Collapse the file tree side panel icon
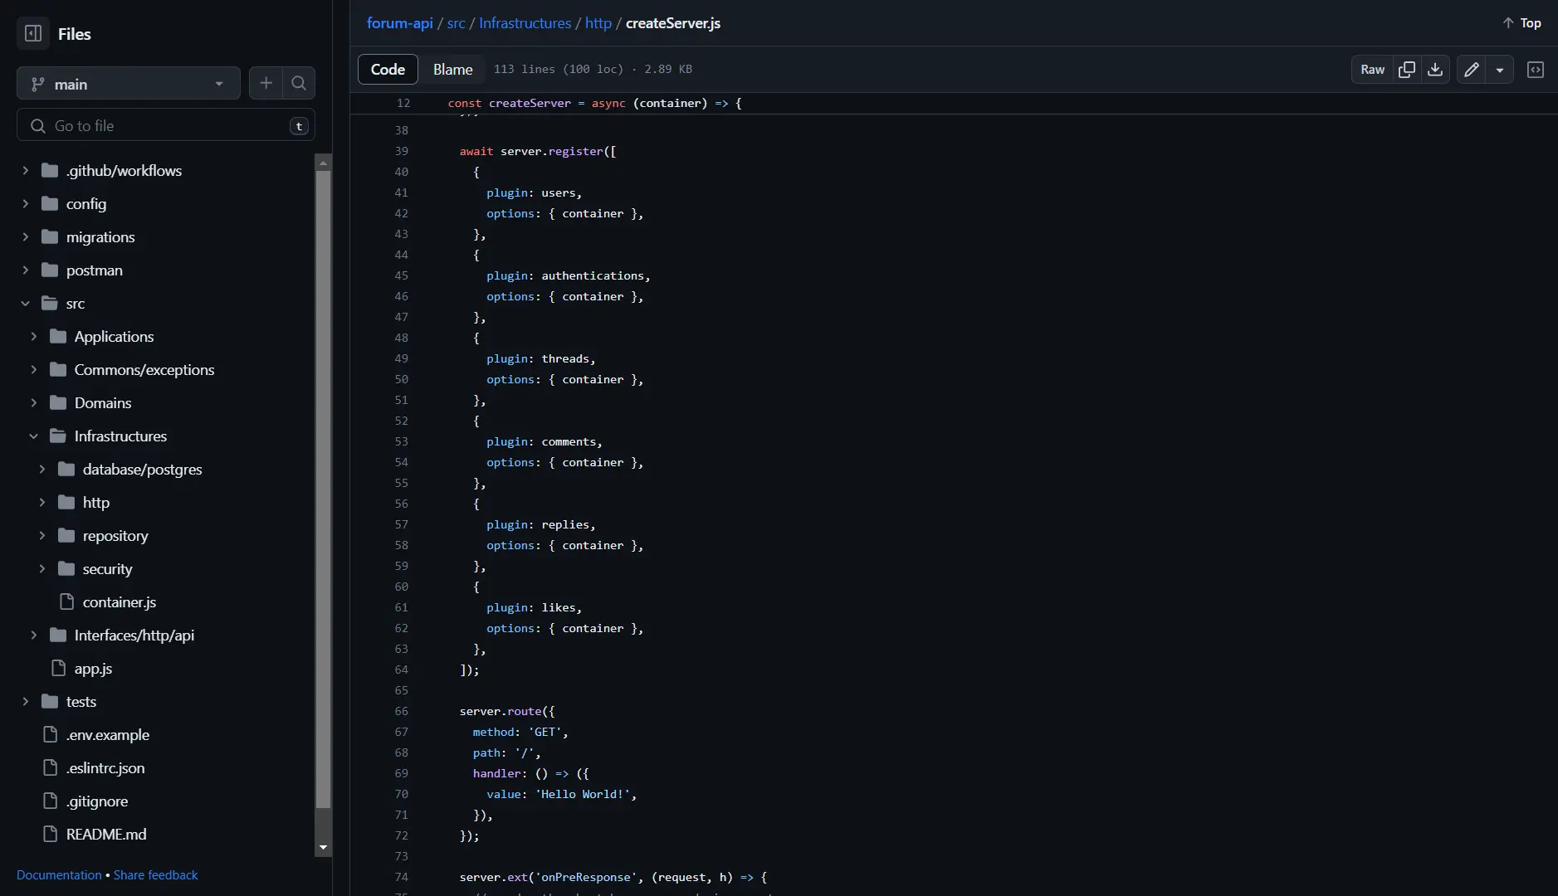This screenshot has height=896, width=1558. [33, 34]
